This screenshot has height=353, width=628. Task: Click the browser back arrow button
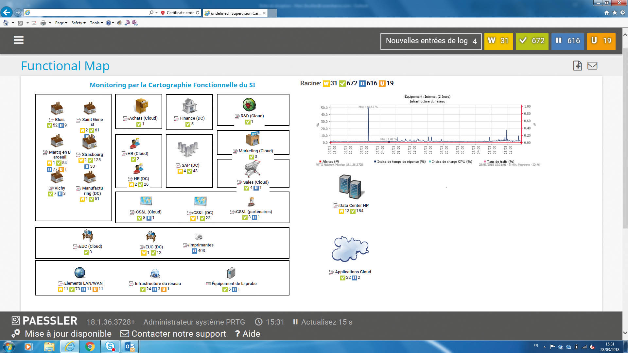coord(7,12)
